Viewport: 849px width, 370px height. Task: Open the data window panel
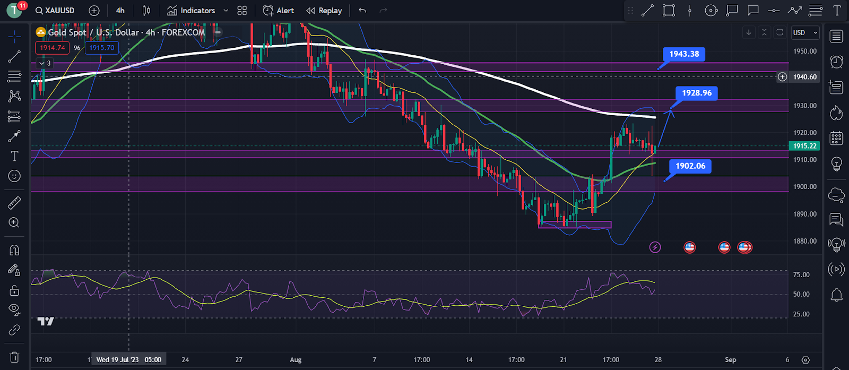pyautogui.click(x=836, y=87)
